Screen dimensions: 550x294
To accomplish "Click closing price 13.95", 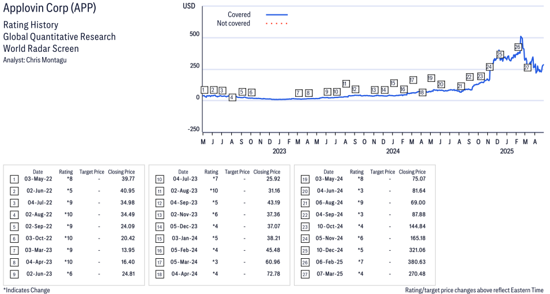I will [x=127, y=250].
